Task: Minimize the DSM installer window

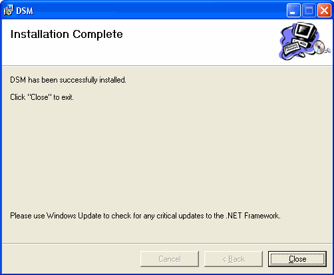Action: (293, 10)
